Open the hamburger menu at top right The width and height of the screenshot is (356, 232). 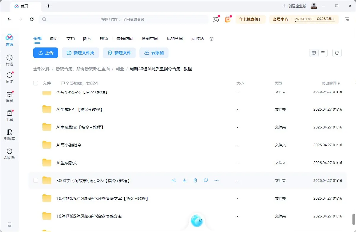pyautogui.click(x=347, y=19)
